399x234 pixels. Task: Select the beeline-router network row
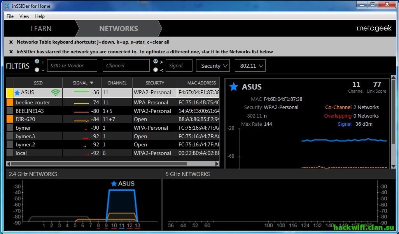[x=113, y=102]
